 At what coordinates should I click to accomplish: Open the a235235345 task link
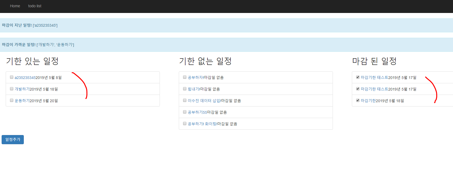(x=25, y=78)
